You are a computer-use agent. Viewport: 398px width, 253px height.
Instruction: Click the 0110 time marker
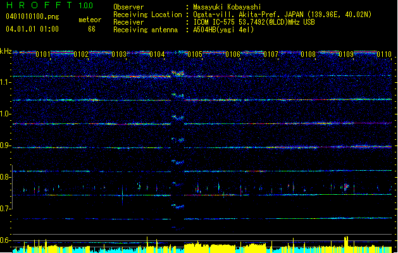pyautogui.click(x=384, y=54)
